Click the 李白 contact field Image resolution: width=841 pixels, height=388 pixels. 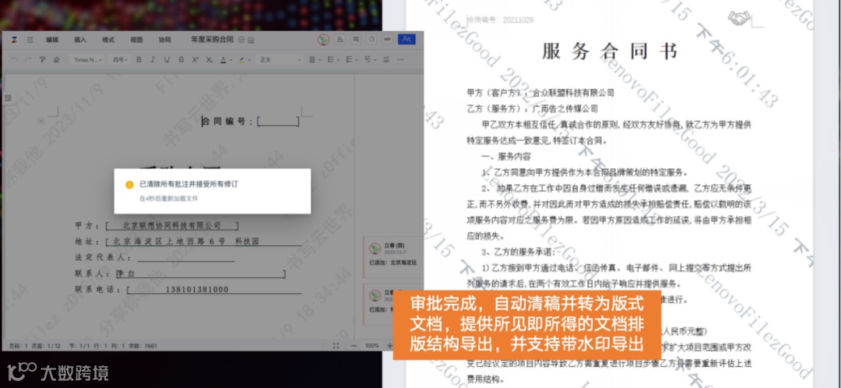pyautogui.click(x=201, y=274)
